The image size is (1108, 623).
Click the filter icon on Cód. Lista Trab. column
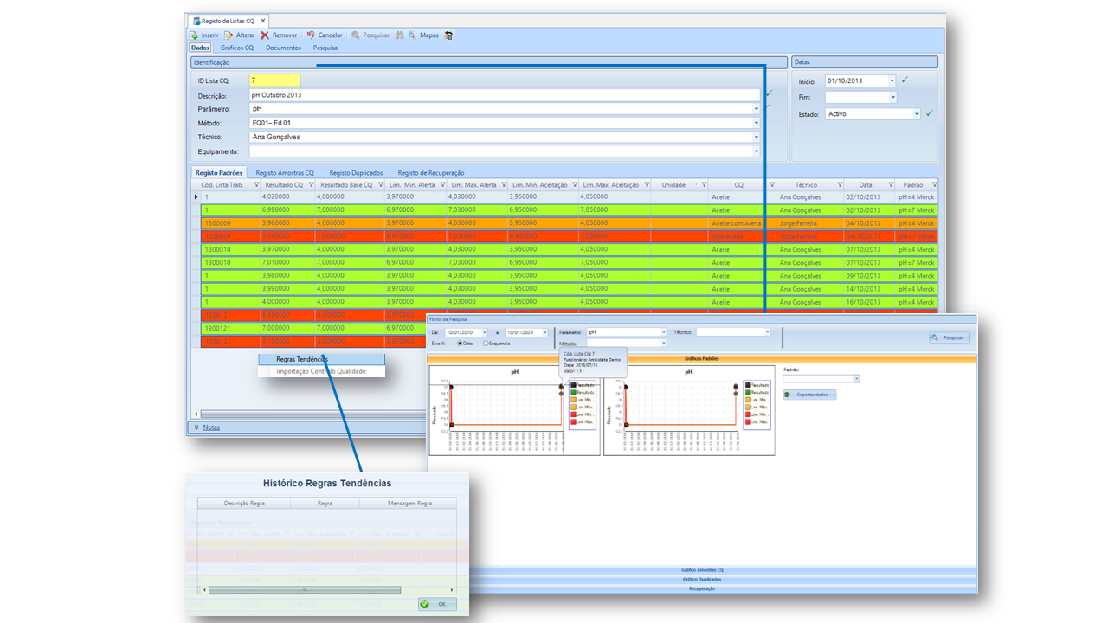[x=256, y=185]
